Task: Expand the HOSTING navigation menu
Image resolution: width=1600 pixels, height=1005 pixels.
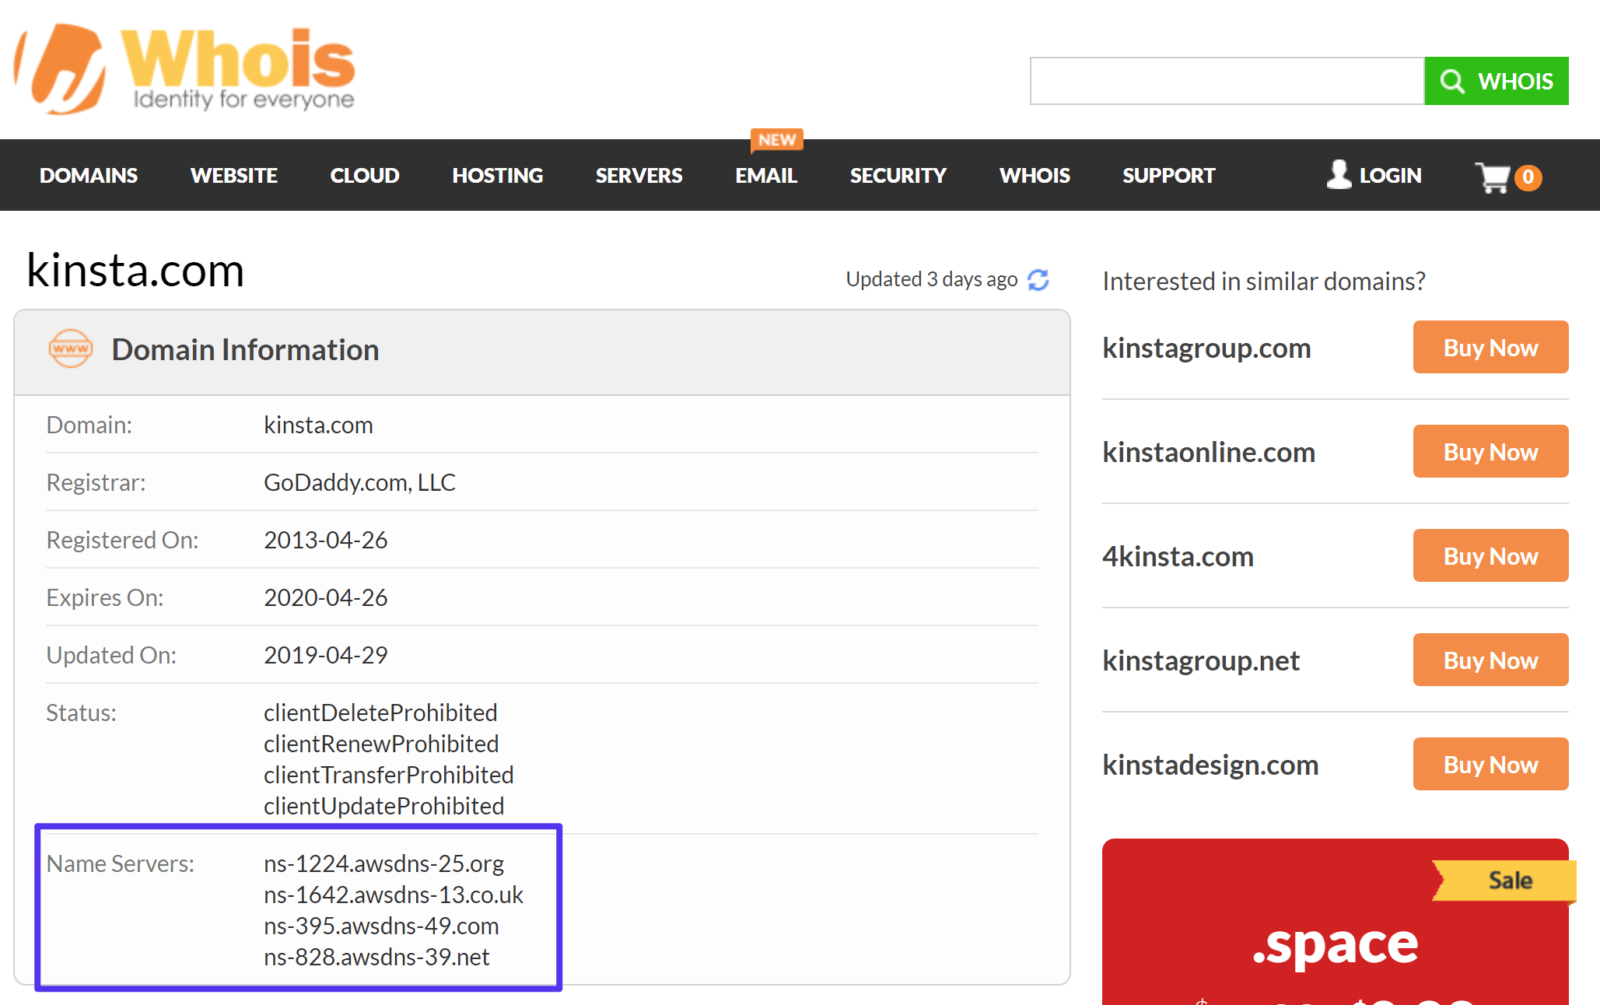Action: point(498,176)
